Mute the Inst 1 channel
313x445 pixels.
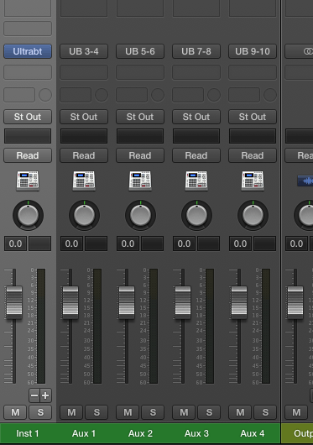click(15, 412)
